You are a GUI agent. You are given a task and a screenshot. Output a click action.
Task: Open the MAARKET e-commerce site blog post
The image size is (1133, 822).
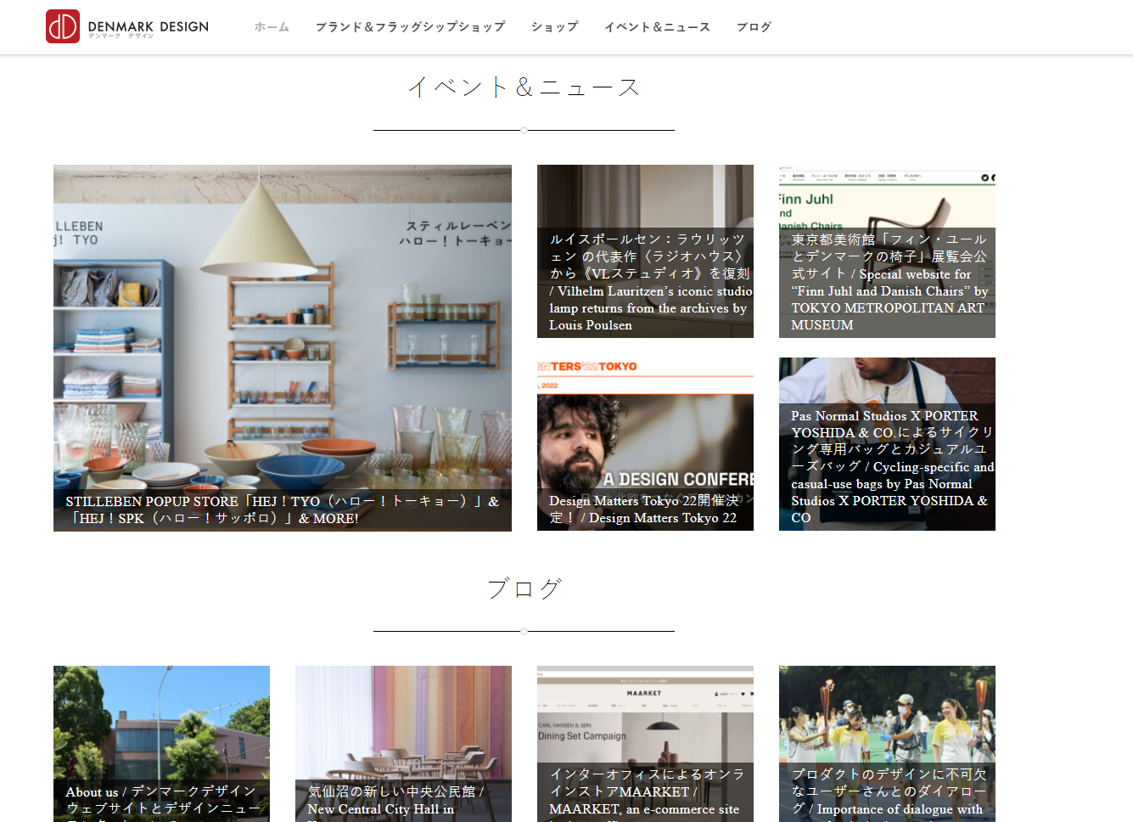click(645, 744)
